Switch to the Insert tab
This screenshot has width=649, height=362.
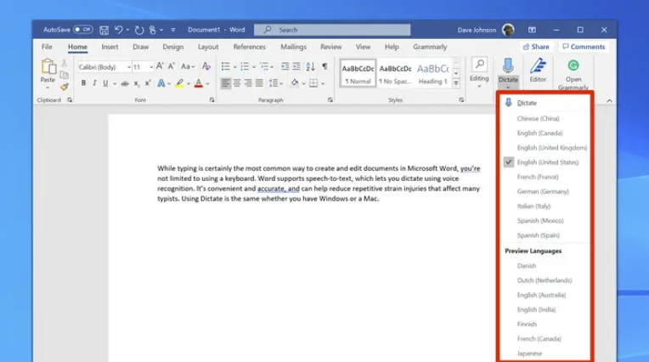click(110, 47)
